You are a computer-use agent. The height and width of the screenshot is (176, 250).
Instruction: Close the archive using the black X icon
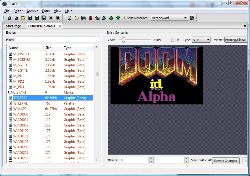(x=51, y=18)
